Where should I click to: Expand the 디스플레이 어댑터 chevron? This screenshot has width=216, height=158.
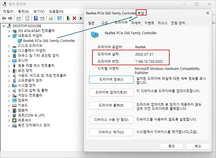pos(9,51)
